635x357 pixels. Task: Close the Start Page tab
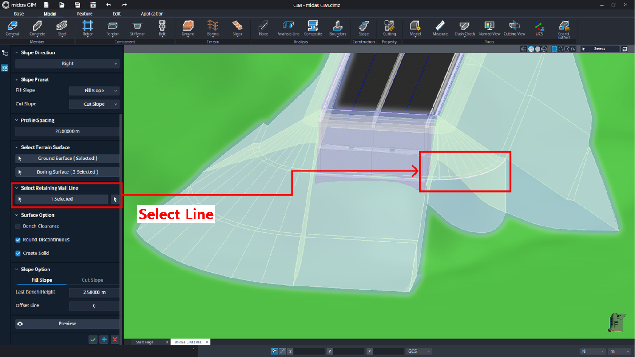coord(167,342)
